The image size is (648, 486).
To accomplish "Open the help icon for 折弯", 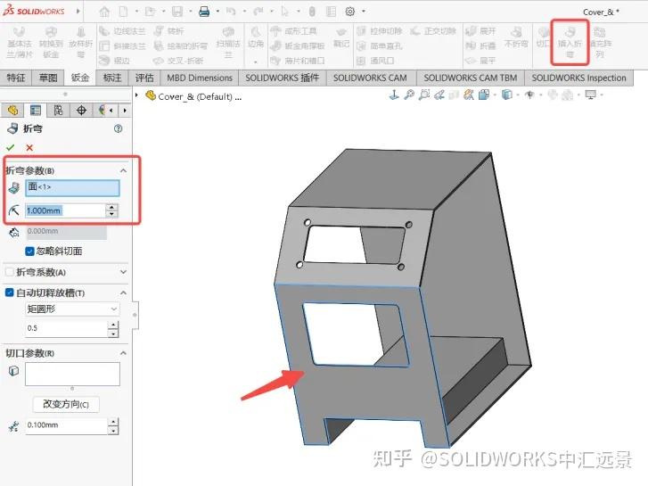I will (118, 128).
